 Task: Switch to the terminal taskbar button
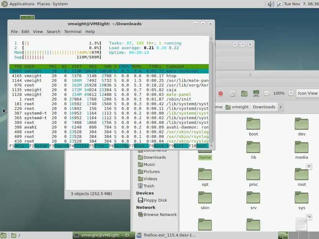coord(104,235)
